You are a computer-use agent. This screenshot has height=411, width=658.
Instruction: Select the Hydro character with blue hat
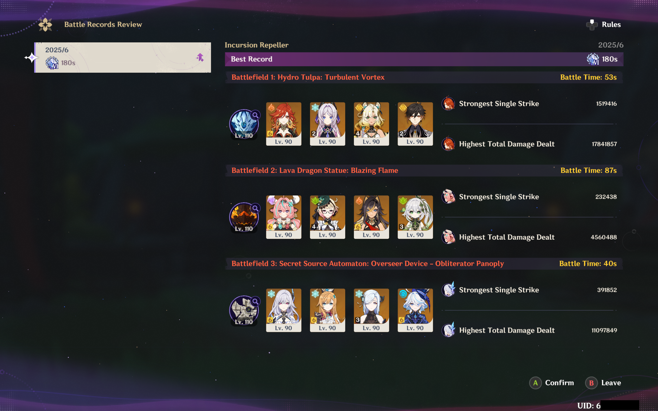click(415, 310)
